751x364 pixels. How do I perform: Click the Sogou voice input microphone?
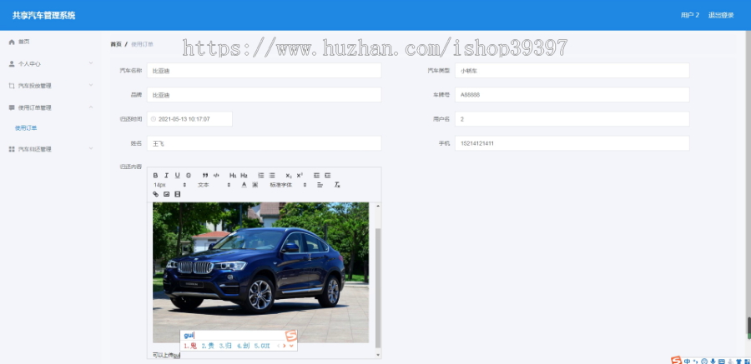coord(713,362)
